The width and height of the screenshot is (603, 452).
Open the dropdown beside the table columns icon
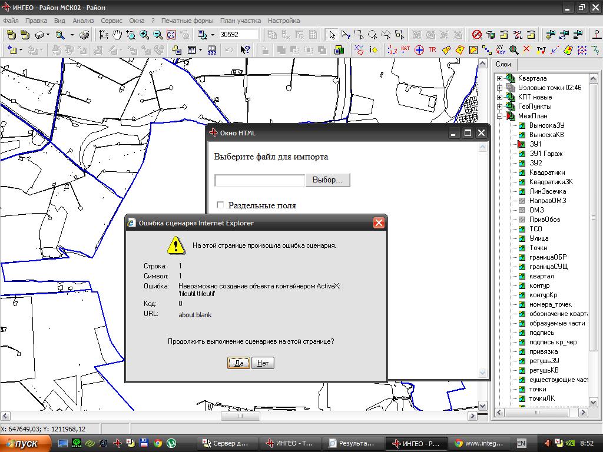tap(200, 49)
